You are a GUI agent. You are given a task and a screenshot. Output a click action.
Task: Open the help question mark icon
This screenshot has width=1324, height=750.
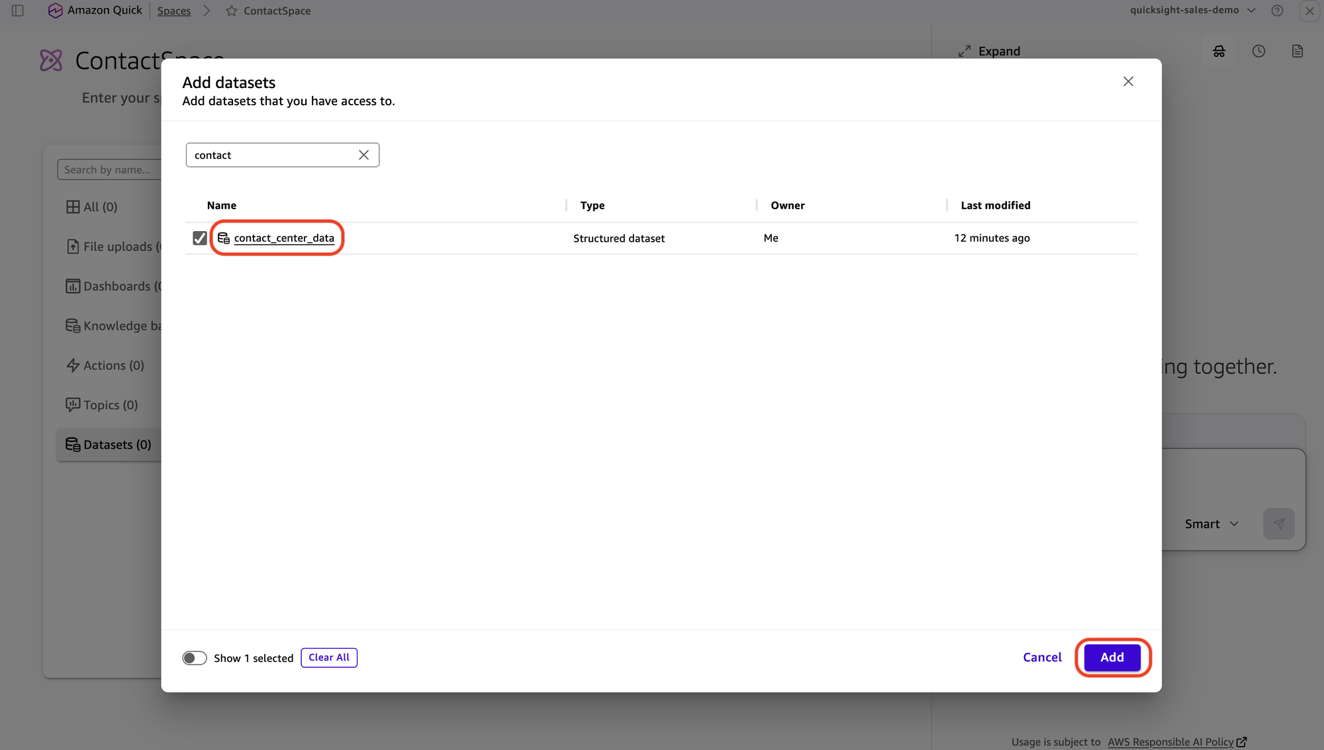[x=1277, y=11]
